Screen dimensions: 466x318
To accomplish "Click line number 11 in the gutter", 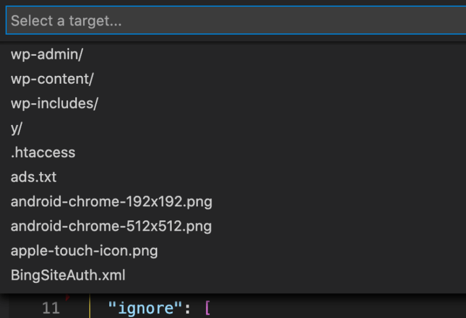I will (51, 308).
